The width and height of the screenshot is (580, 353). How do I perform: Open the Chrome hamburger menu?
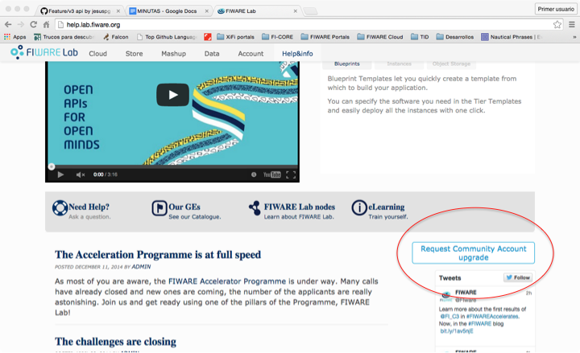pyautogui.click(x=571, y=25)
